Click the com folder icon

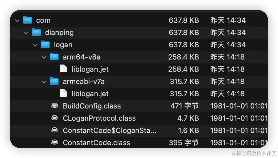tap(28, 20)
